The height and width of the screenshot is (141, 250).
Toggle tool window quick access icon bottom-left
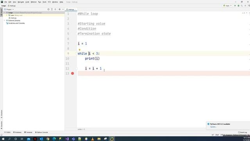2,135
